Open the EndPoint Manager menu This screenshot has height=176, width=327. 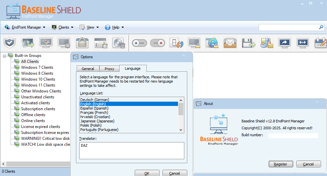click(25, 27)
